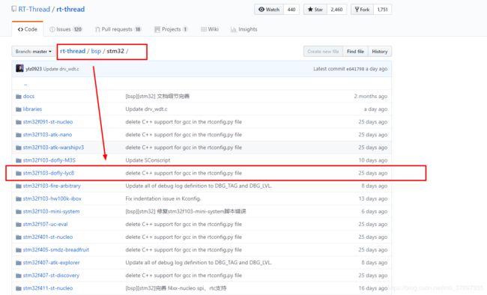Open the stm32f091-st-nucleo folder

click(48, 122)
